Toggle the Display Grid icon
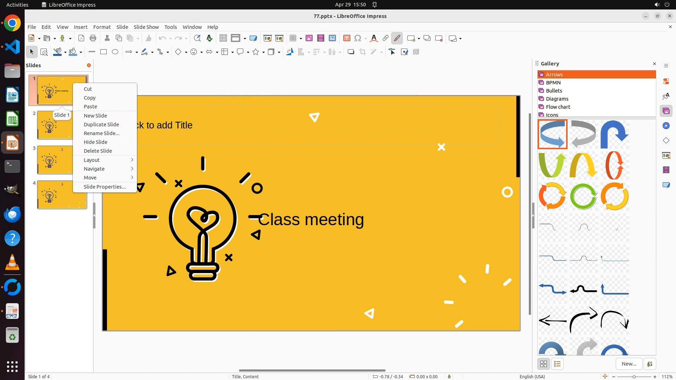This screenshot has width=676, height=380. click(x=223, y=38)
